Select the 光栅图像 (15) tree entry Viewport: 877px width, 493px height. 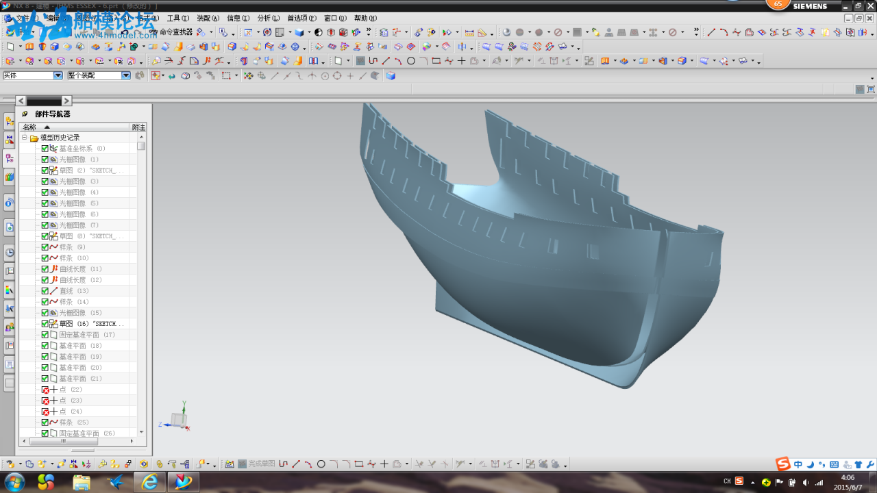pos(80,313)
